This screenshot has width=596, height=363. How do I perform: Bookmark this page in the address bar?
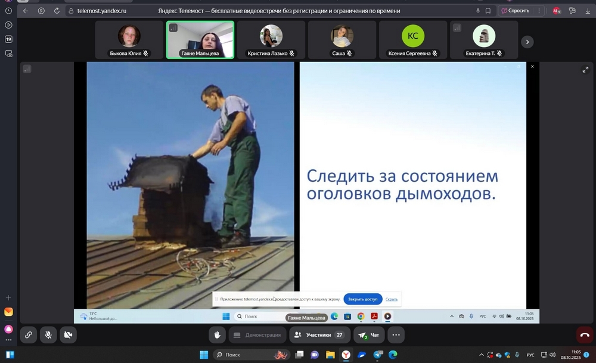[x=488, y=11]
